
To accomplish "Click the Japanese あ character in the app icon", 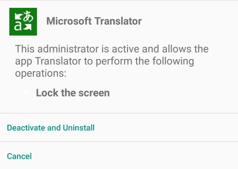I will [29, 17].
